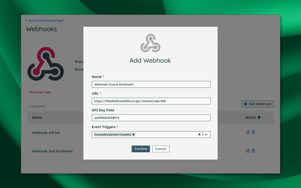The width and height of the screenshot is (301, 188).
Task: Click the 'API Key Field' label
Action: click(103, 110)
